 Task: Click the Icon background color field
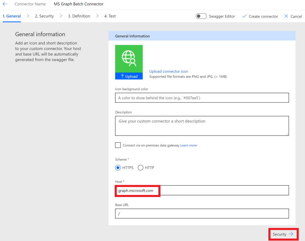[x=202, y=98]
